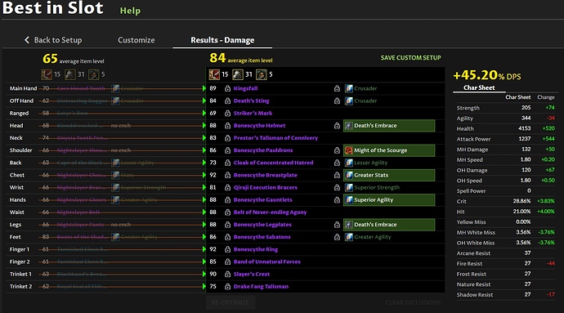Image resolution: width=564 pixels, height=313 pixels.
Task: Expand the green arrow on Main Hand row
Action: [x=204, y=88]
